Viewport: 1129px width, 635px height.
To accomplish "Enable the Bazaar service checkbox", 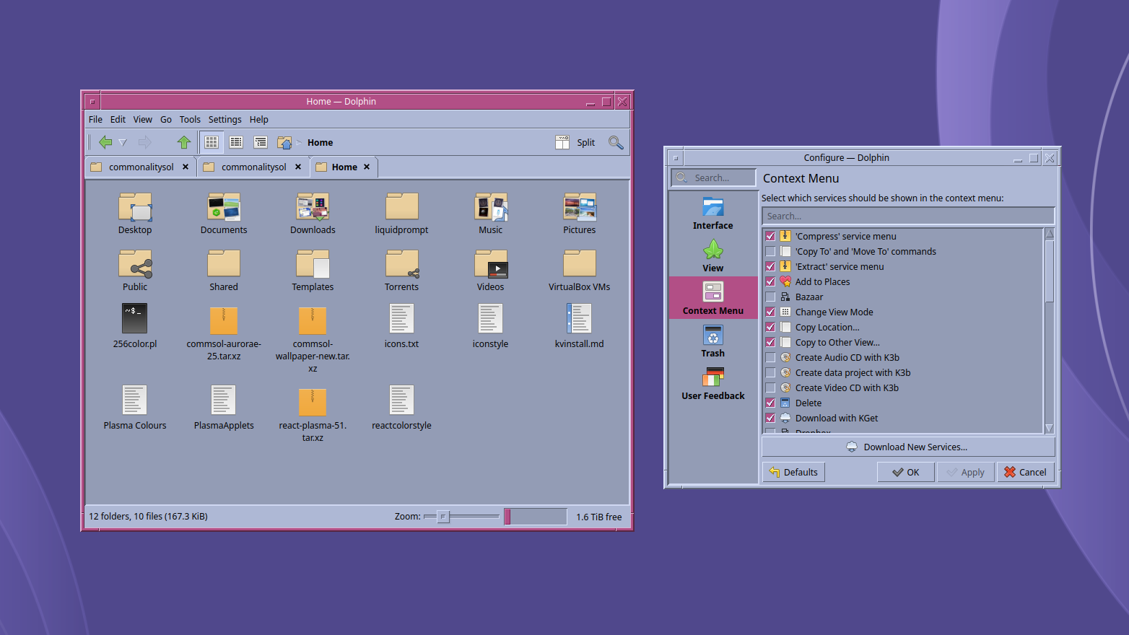I will coord(770,297).
